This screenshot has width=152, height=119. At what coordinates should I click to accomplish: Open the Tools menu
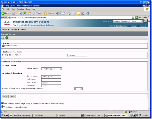(x=28, y=9)
